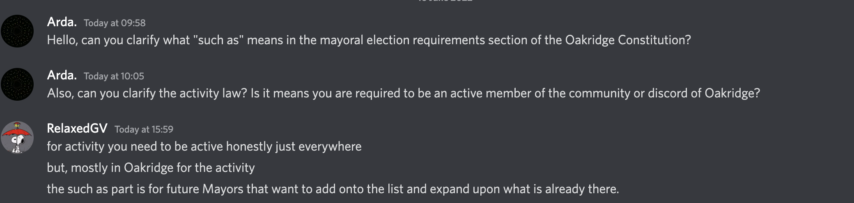Select the message asking about the activity law
854x203 pixels.
click(403, 93)
